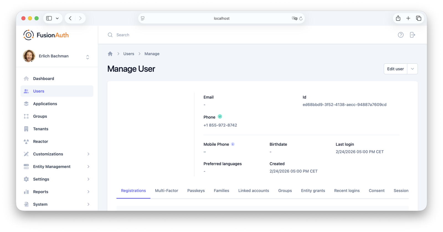
Task: Open Safari sidebar options dropdown arrow
Action: (x=57, y=18)
